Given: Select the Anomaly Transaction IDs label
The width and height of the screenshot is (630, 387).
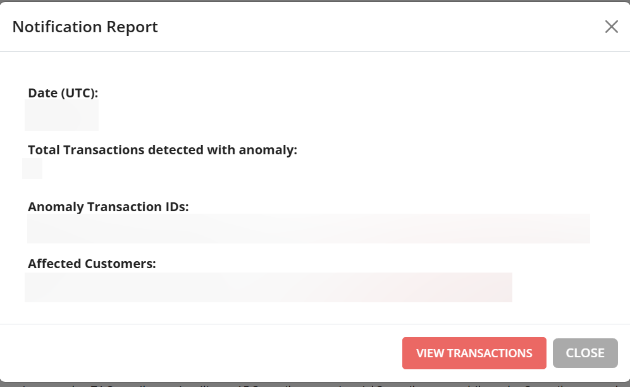Looking at the screenshot, I should 108,207.
